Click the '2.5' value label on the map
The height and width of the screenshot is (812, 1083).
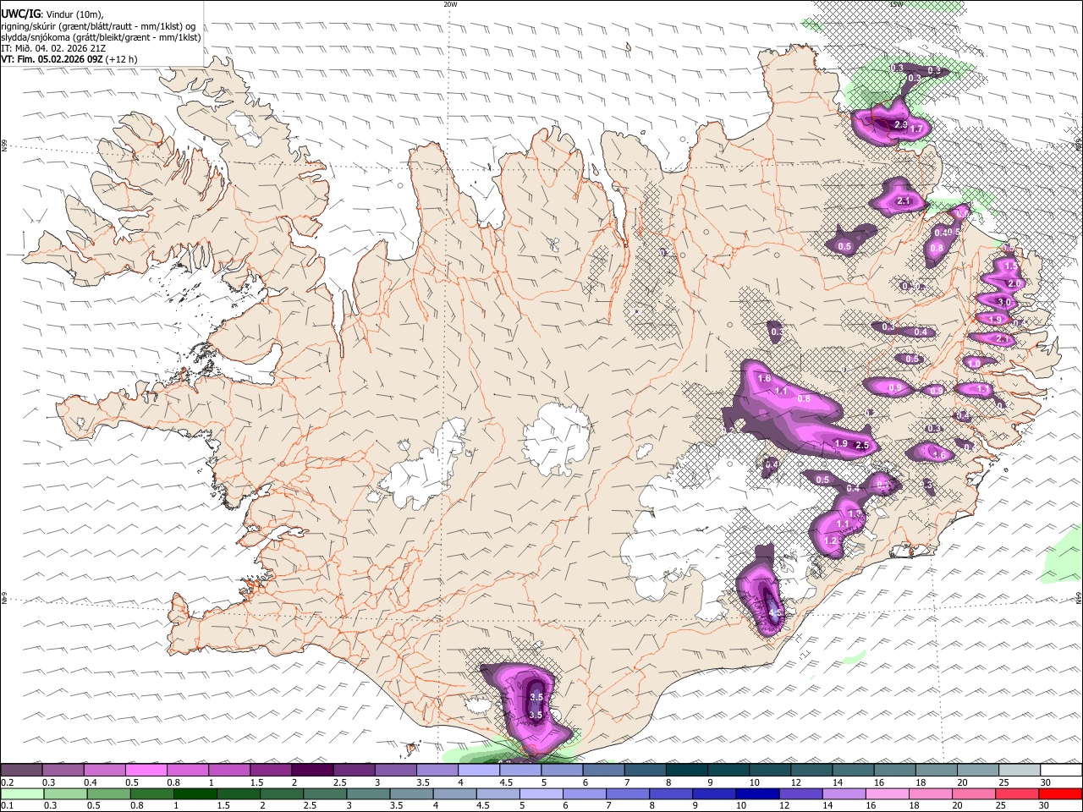pyautogui.click(x=862, y=445)
